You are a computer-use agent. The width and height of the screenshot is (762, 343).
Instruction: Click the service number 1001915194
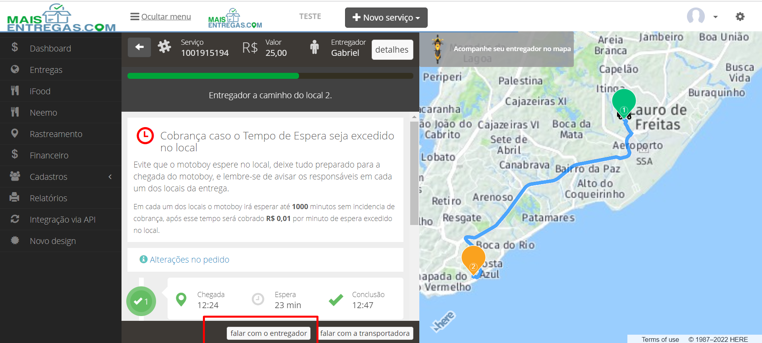click(205, 53)
